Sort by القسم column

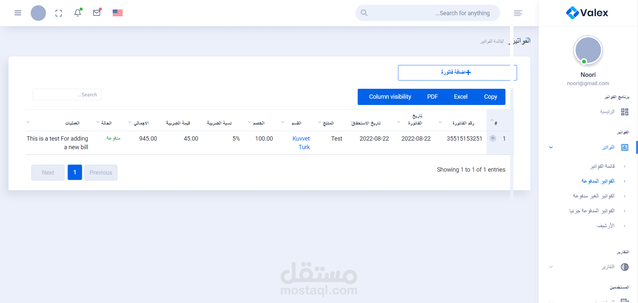(x=297, y=123)
